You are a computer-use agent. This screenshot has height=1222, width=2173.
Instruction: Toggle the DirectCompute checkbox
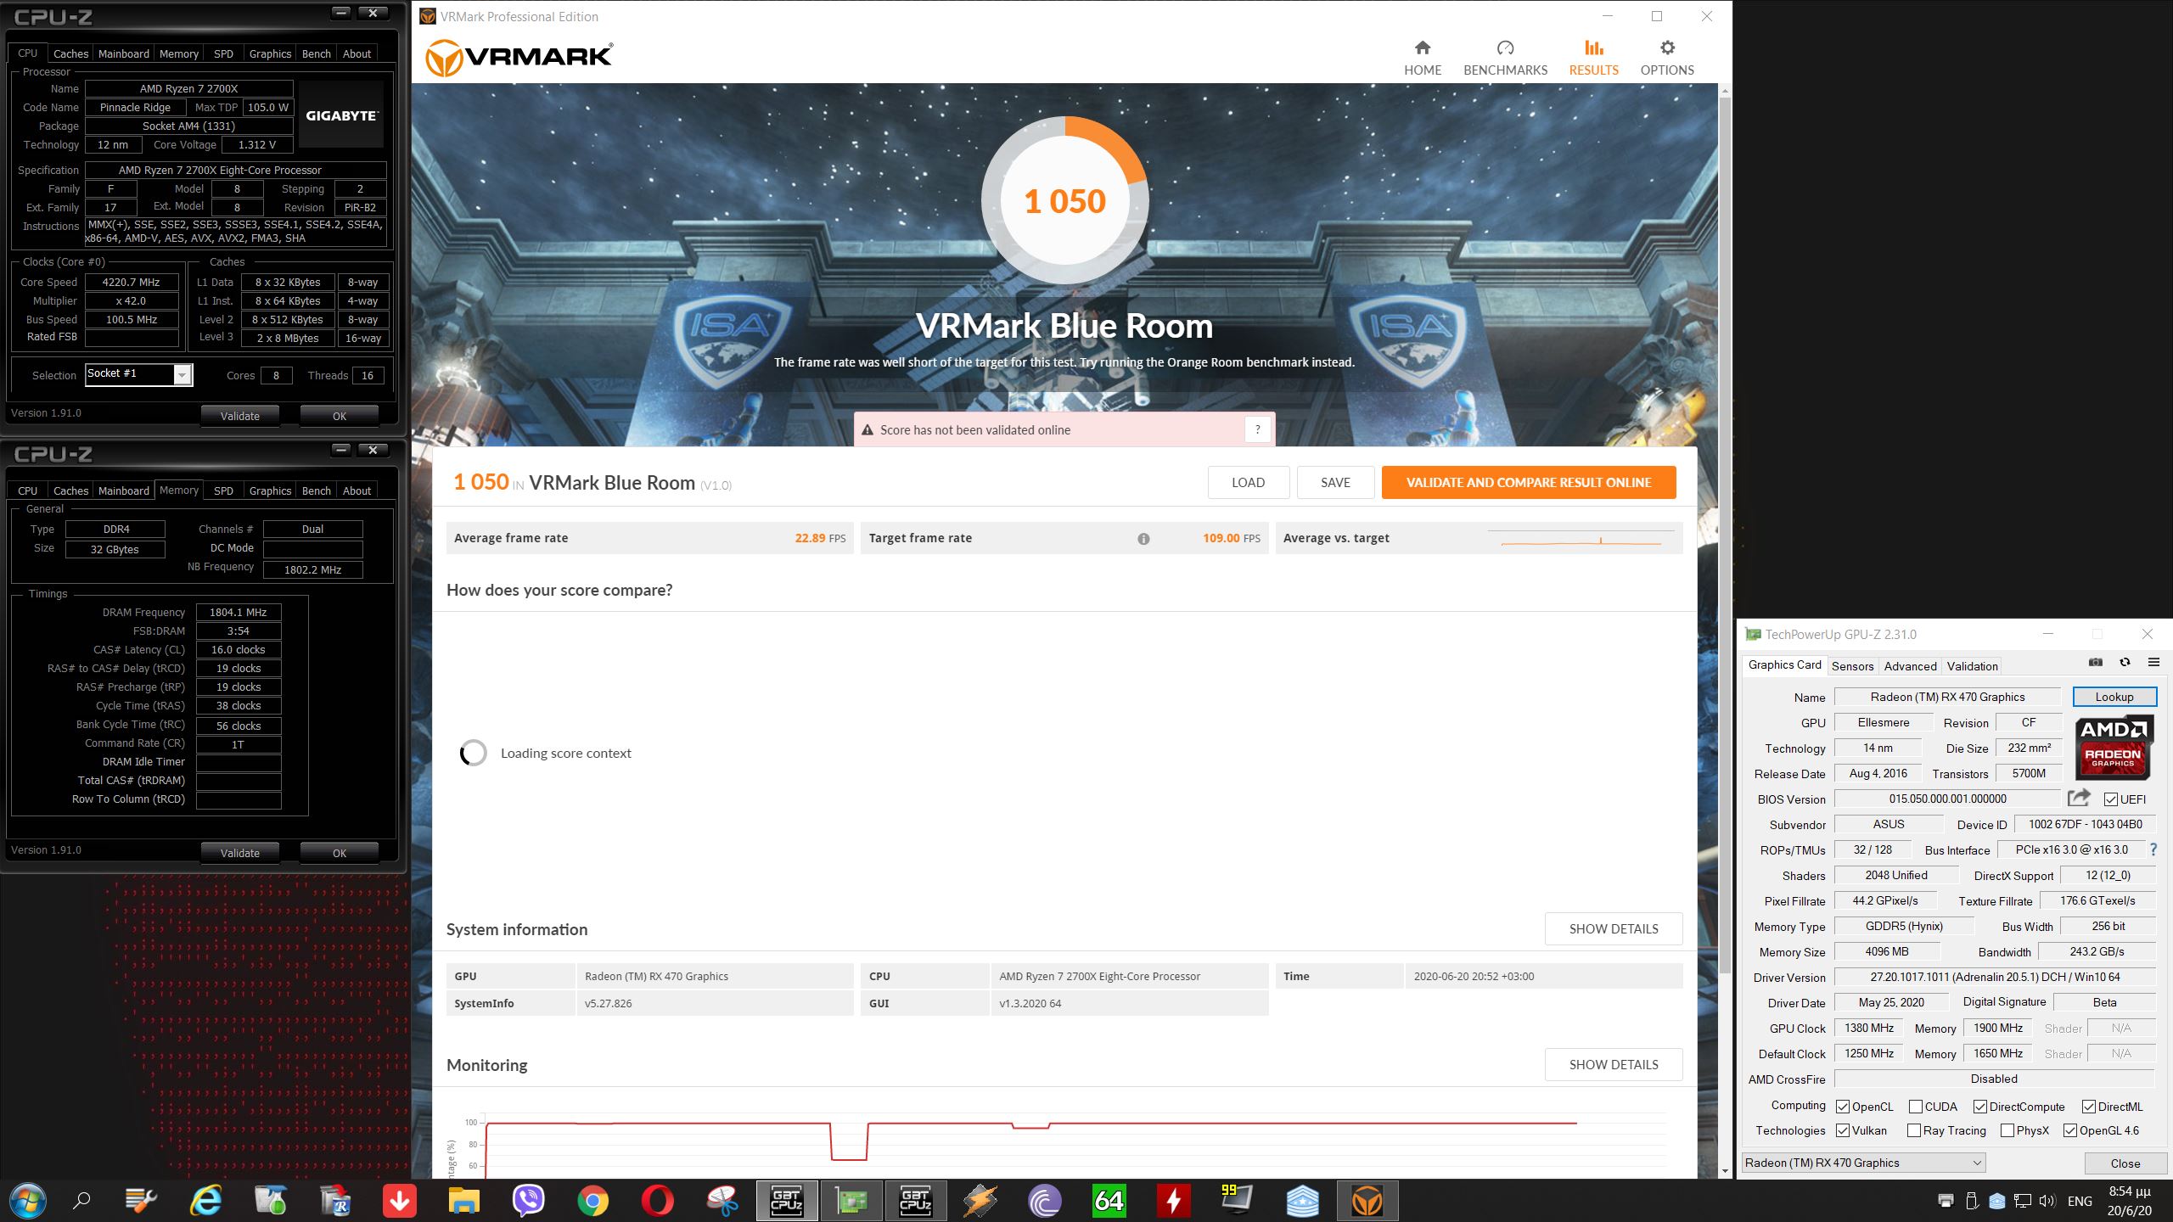[1980, 1107]
